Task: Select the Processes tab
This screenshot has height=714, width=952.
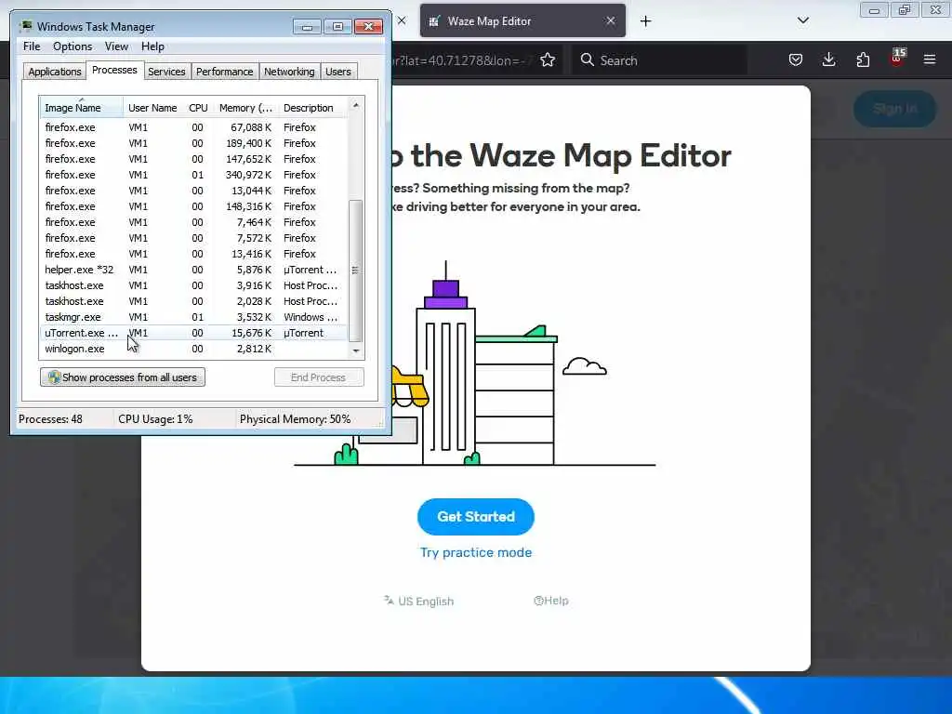Action: [114, 70]
